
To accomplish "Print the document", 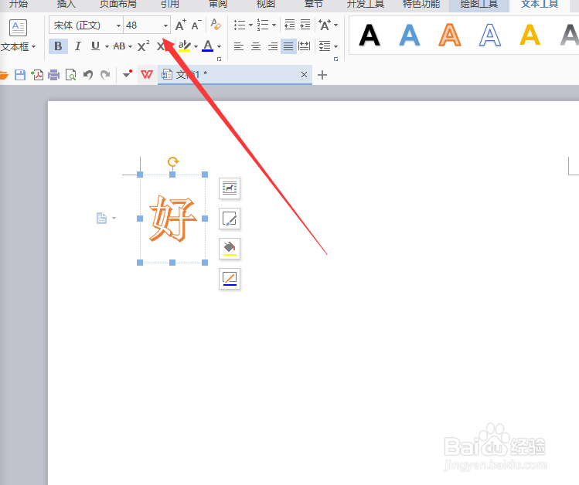I will [x=54, y=75].
